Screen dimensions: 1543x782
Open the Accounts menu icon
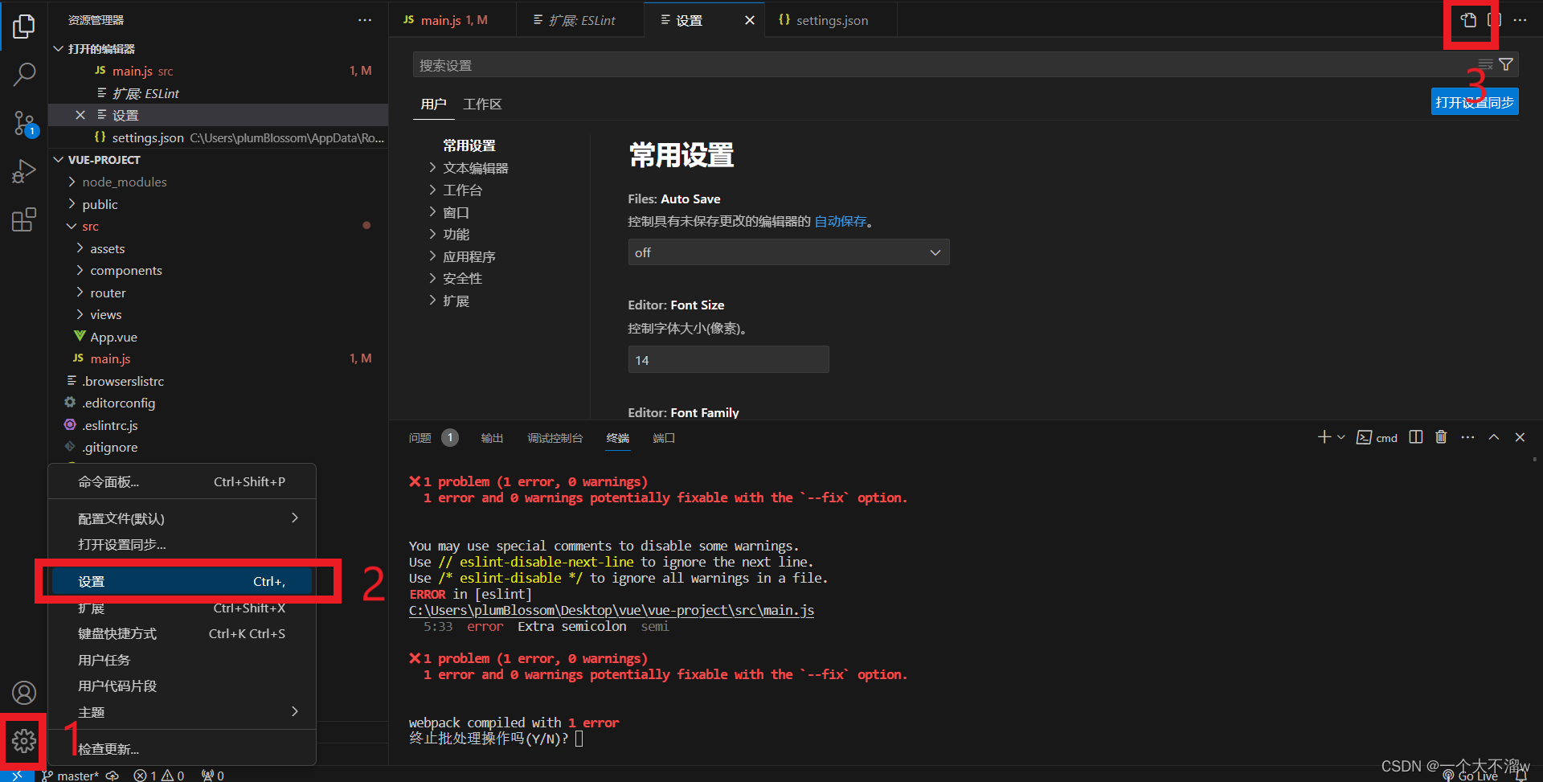click(x=24, y=693)
